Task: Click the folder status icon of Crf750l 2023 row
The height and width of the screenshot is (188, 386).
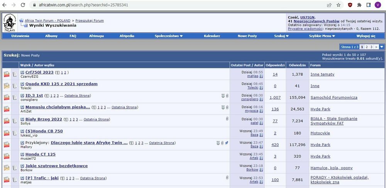Action: point(7,74)
